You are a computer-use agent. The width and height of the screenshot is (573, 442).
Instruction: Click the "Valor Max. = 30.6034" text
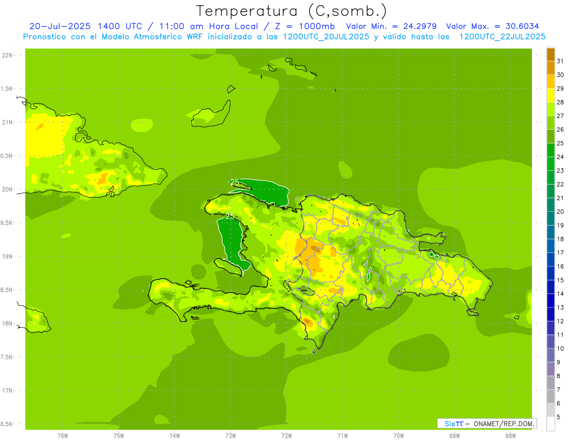493,26
